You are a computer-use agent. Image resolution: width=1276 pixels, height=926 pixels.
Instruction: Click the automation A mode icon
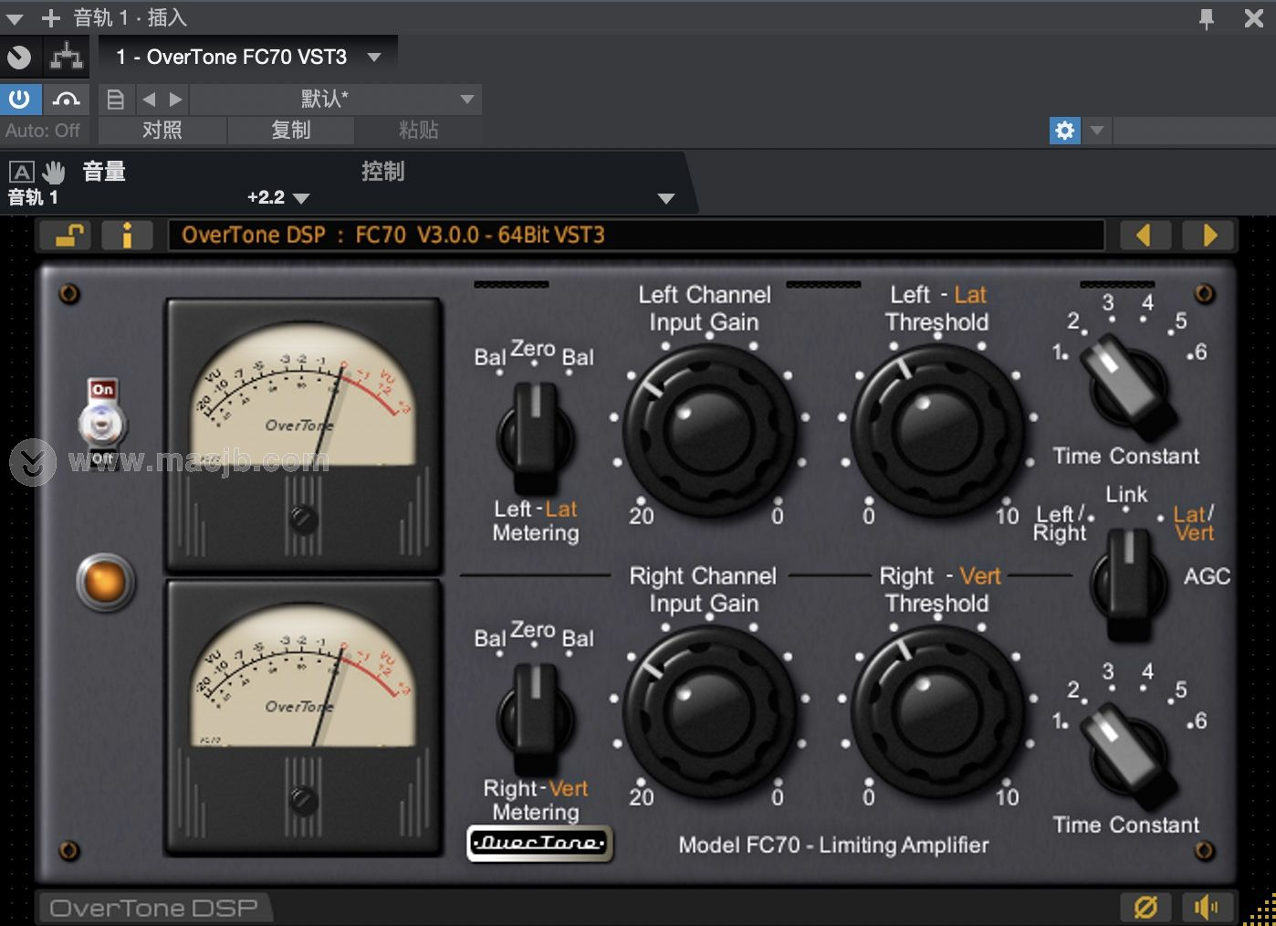click(22, 172)
